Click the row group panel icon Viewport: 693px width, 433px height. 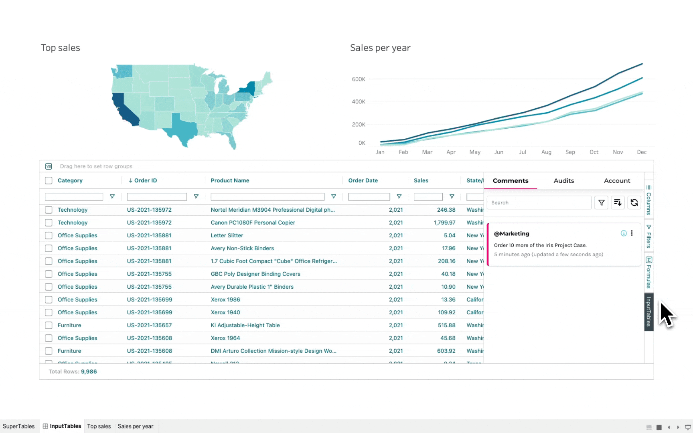click(49, 166)
